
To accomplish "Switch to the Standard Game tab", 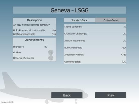I will coord(79,20).
